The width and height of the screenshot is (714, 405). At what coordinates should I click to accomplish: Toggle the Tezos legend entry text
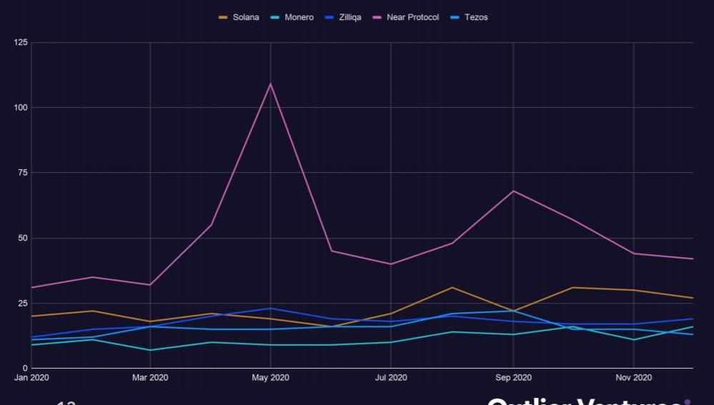click(476, 17)
